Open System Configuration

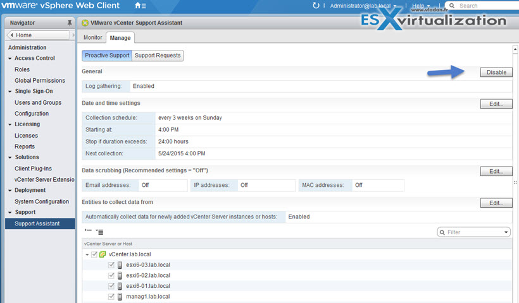pos(42,201)
